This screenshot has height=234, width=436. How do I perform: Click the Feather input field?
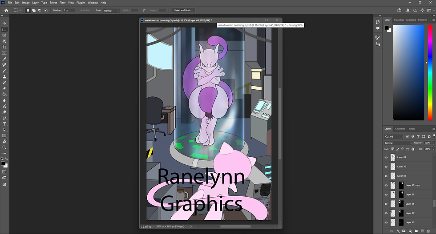(x=69, y=10)
